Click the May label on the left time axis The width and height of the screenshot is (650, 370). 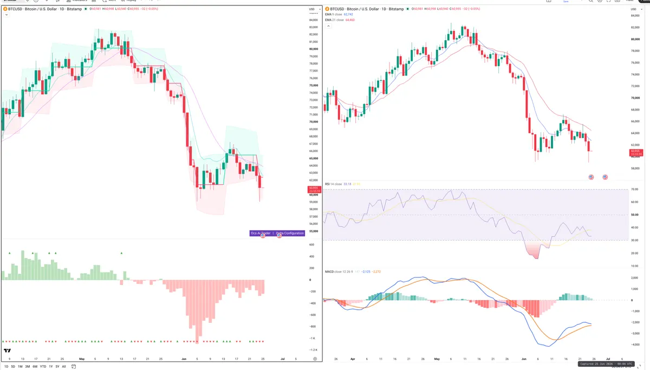(82, 359)
